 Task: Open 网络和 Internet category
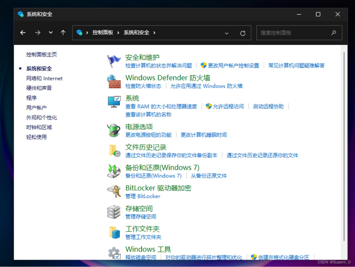(44, 79)
